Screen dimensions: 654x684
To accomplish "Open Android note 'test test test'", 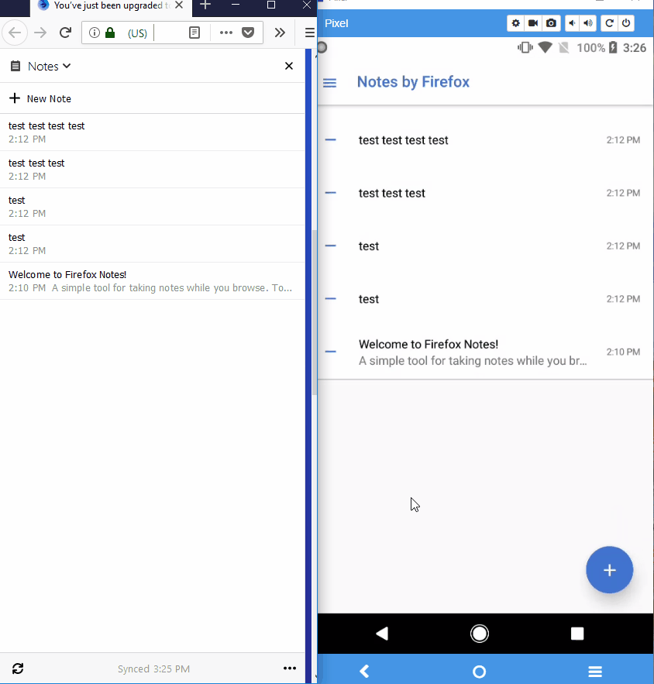I will [x=485, y=193].
